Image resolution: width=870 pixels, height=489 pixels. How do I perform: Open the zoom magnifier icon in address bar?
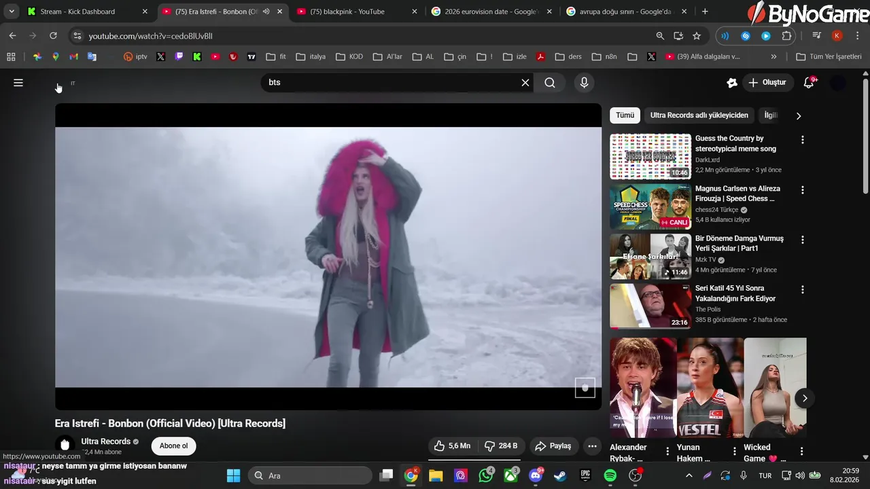point(660,35)
